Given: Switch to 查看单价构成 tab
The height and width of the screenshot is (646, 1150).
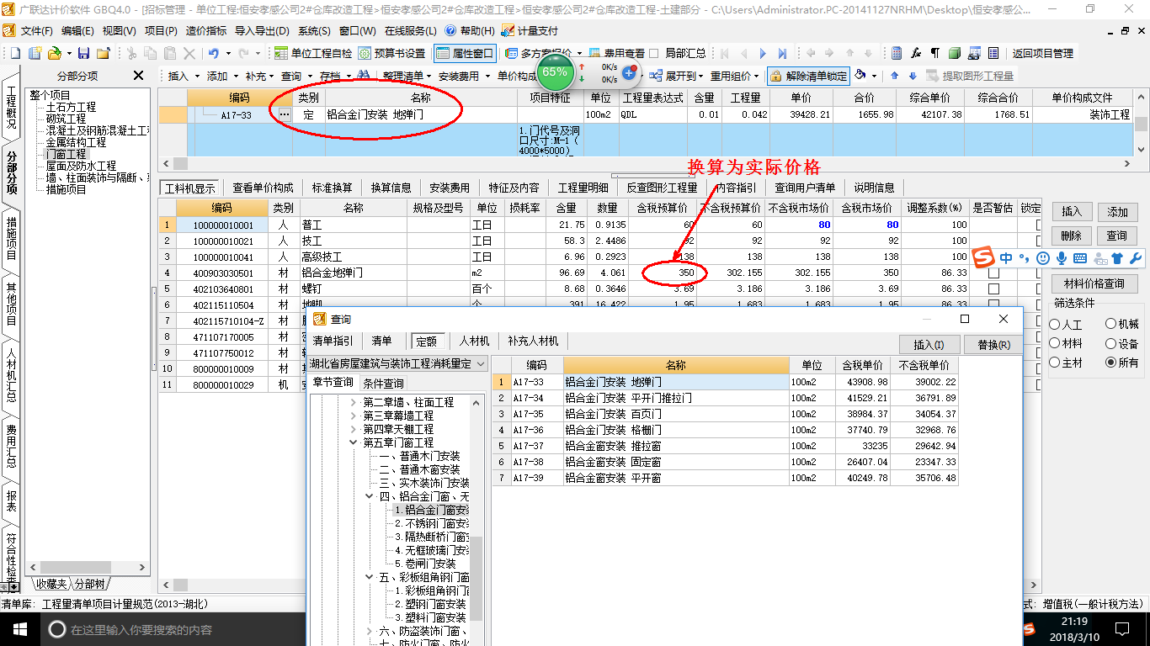Looking at the screenshot, I should coord(264,188).
